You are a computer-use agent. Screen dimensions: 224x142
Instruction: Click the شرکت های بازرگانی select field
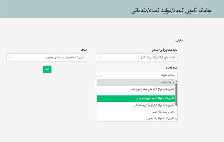tap(137, 58)
